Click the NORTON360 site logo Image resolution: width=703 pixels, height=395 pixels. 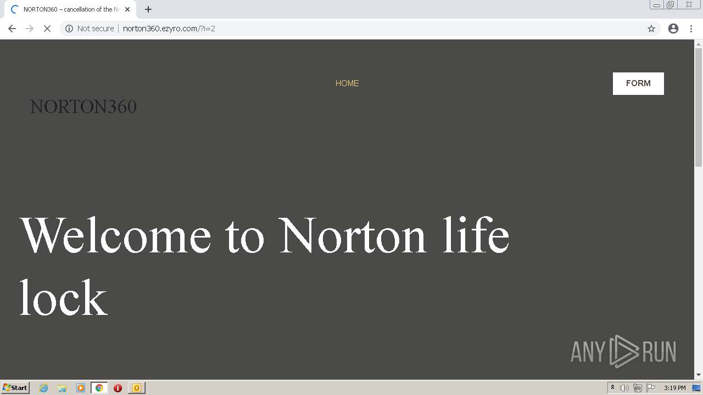83,106
